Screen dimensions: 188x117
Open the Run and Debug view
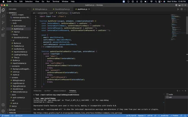coord(3,29)
